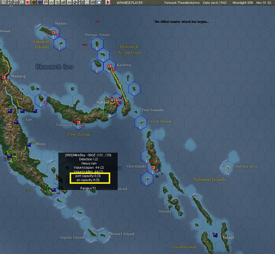The image size is (275, 254).
Task: Click the green hexagon south of Rabaul
Action: point(109,111)
